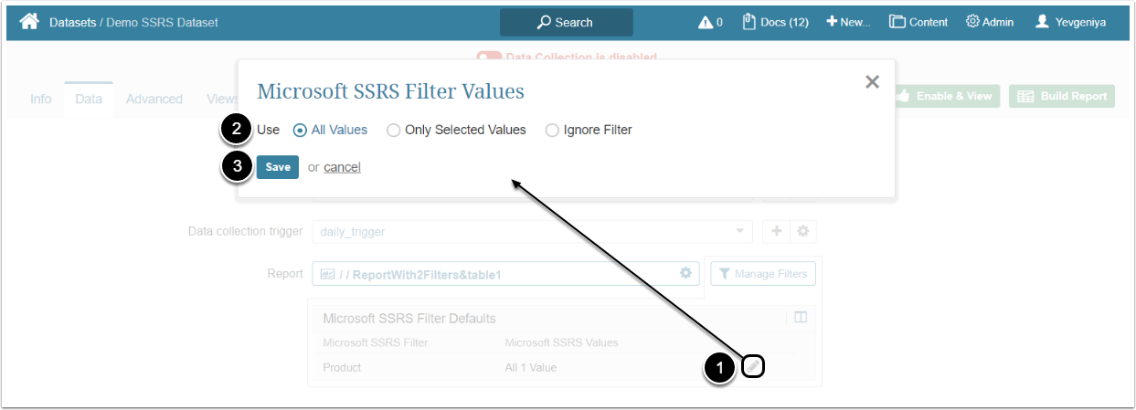Viewport: 1136px width, 410px height.
Task: Open the Content menu
Action: (x=918, y=22)
